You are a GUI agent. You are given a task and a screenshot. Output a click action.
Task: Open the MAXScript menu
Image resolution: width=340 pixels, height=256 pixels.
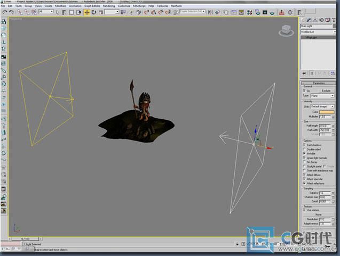139,6
